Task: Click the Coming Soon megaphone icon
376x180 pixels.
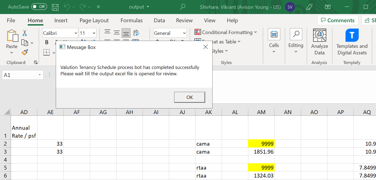Action: [x=310, y=7]
